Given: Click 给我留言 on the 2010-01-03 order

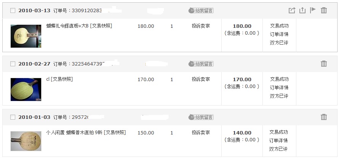Looking at the screenshot, I should 201,117.
